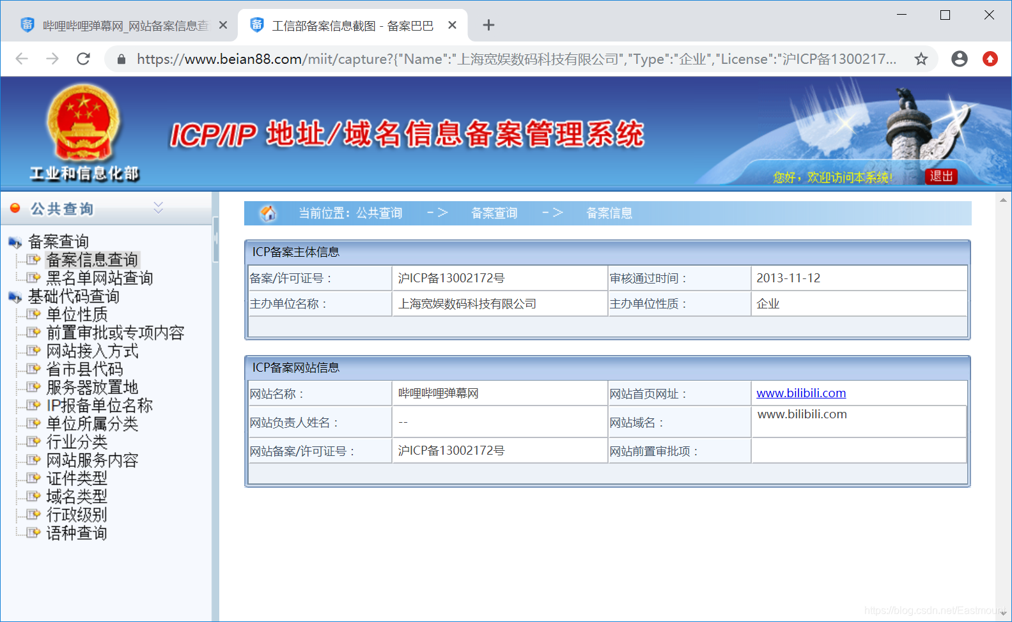Click the 企业 unit type cell
1012x622 pixels.
pyautogui.click(x=859, y=304)
